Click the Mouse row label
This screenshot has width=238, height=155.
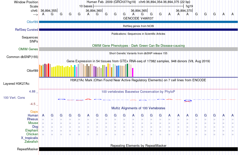33,123
